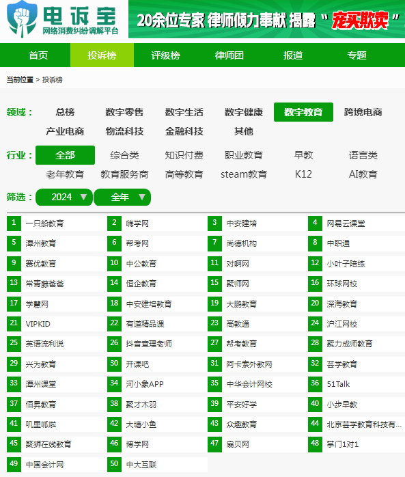Choose the 职业教育 industry filter
405x477 pixels.
(244, 155)
